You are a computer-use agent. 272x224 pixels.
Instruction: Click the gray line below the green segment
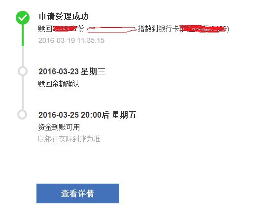pos(23,57)
